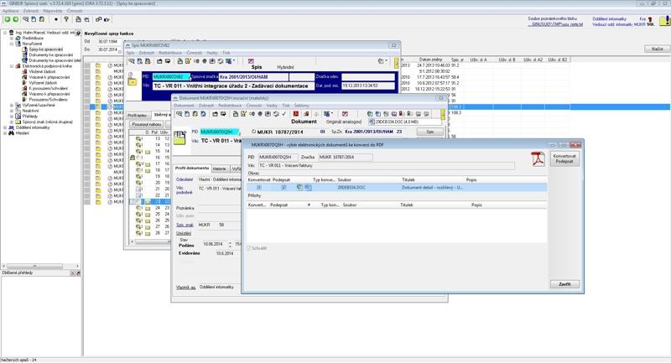
Task: Switch to the Historie tab
Action: coord(220,169)
